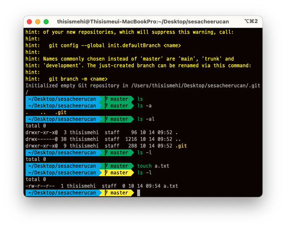Click the 'drwxr-xr-x@ 3 thisismehi' listing row
Image resolution: width=286 pixels, height=228 pixels.
[101, 133]
